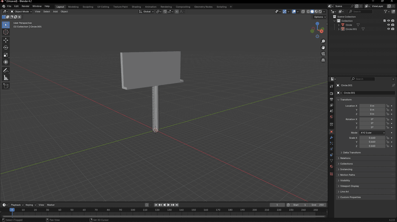Open the File menu
This screenshot has height=222, width=397.
click(x=9, y=6)
